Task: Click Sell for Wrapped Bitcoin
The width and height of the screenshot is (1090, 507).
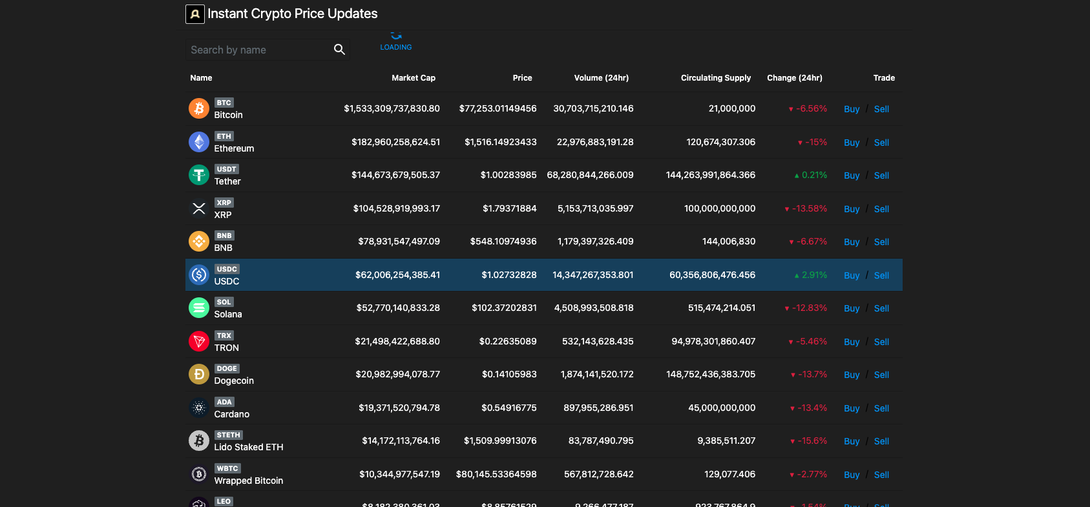Action: coord(881,475)
